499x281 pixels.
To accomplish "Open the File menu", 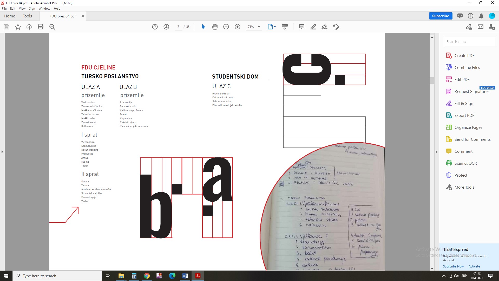I will click(x=4, y=9).
